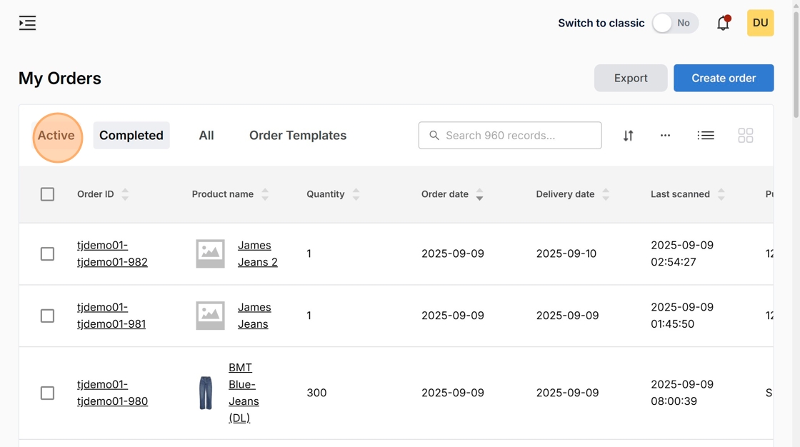This screenshot has width=800, height=447.
Task: Click the Create order button
Action: click(x=724, y=78)
